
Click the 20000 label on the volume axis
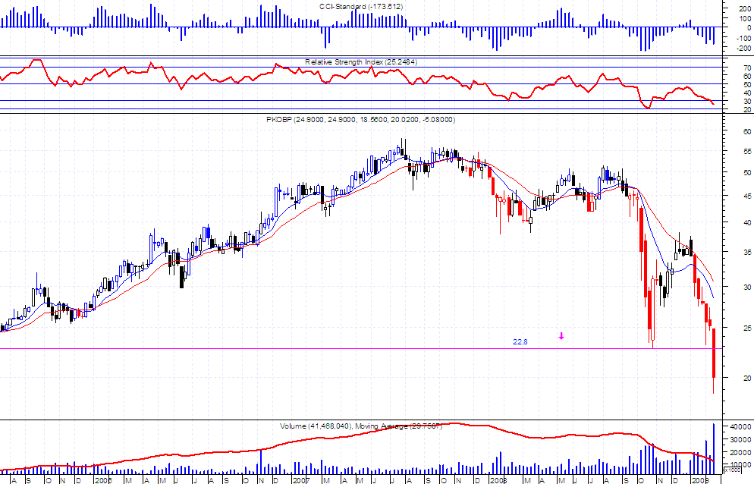click(742, 452)
